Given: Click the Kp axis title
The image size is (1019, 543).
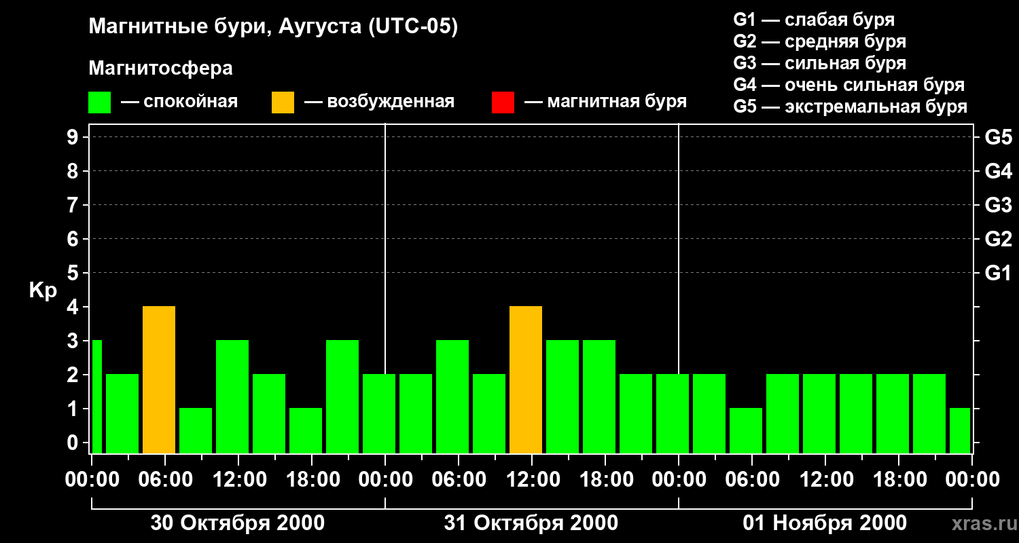Looking at the screenshot, I should click(x=43, y=291).
